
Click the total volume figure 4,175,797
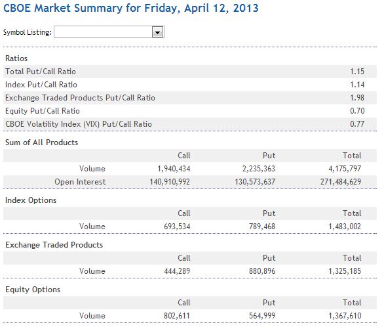click(x=345, y=169)
